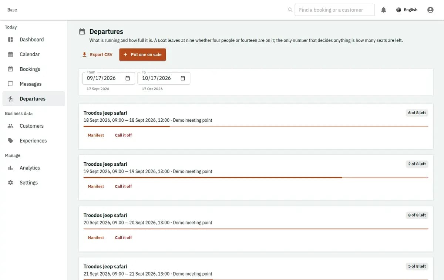Click the Export CSV download icon
Viewport: 444px width, 280px height.
[x=85, y=54]
